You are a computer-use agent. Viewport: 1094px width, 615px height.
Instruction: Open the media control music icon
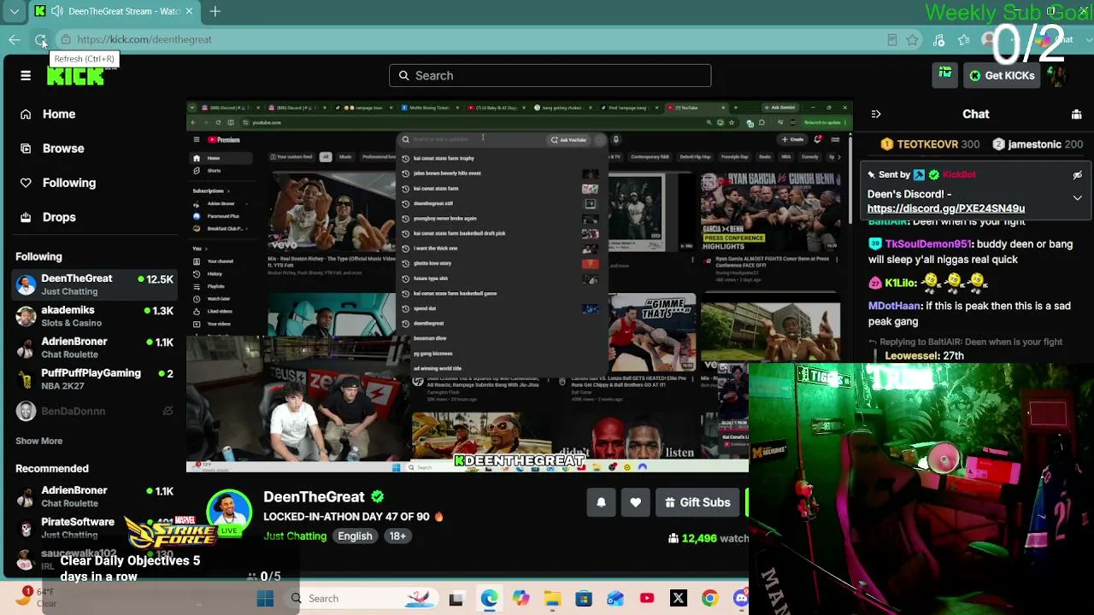point(938,39)
